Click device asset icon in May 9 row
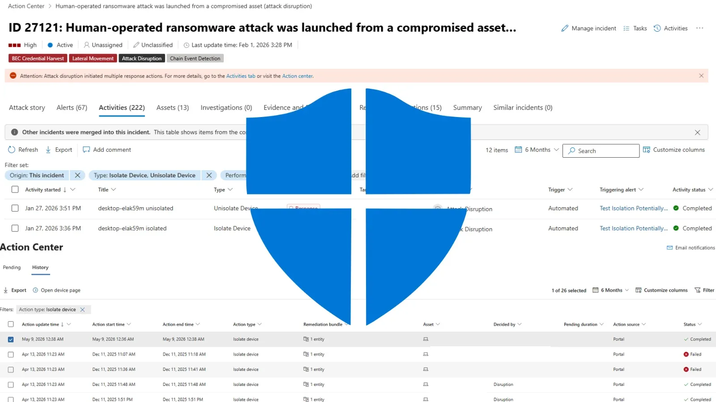The height and width of the screenshot is (402, 716). point(426,339)
